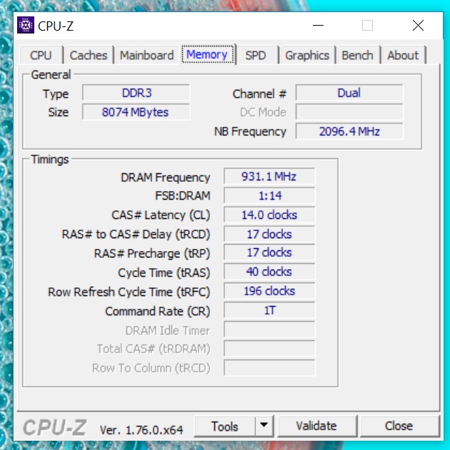
Task: Click the tRFC value 196 clocks
Action: (269, 291)
